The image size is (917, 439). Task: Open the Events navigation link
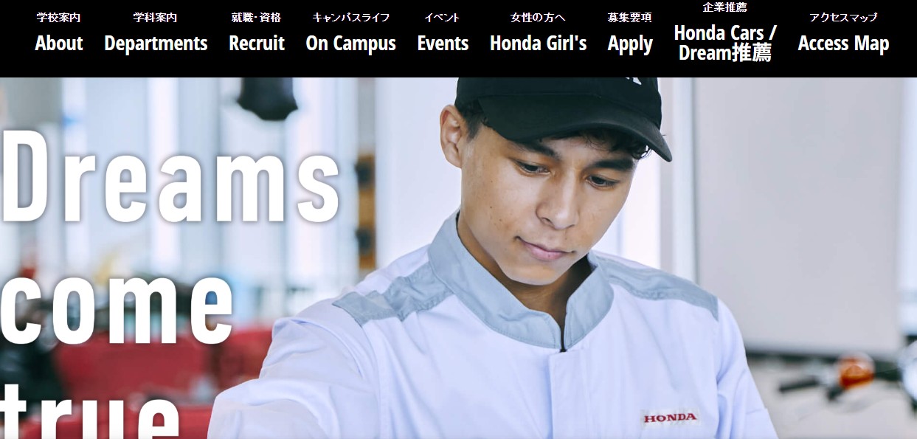(443, 44)
